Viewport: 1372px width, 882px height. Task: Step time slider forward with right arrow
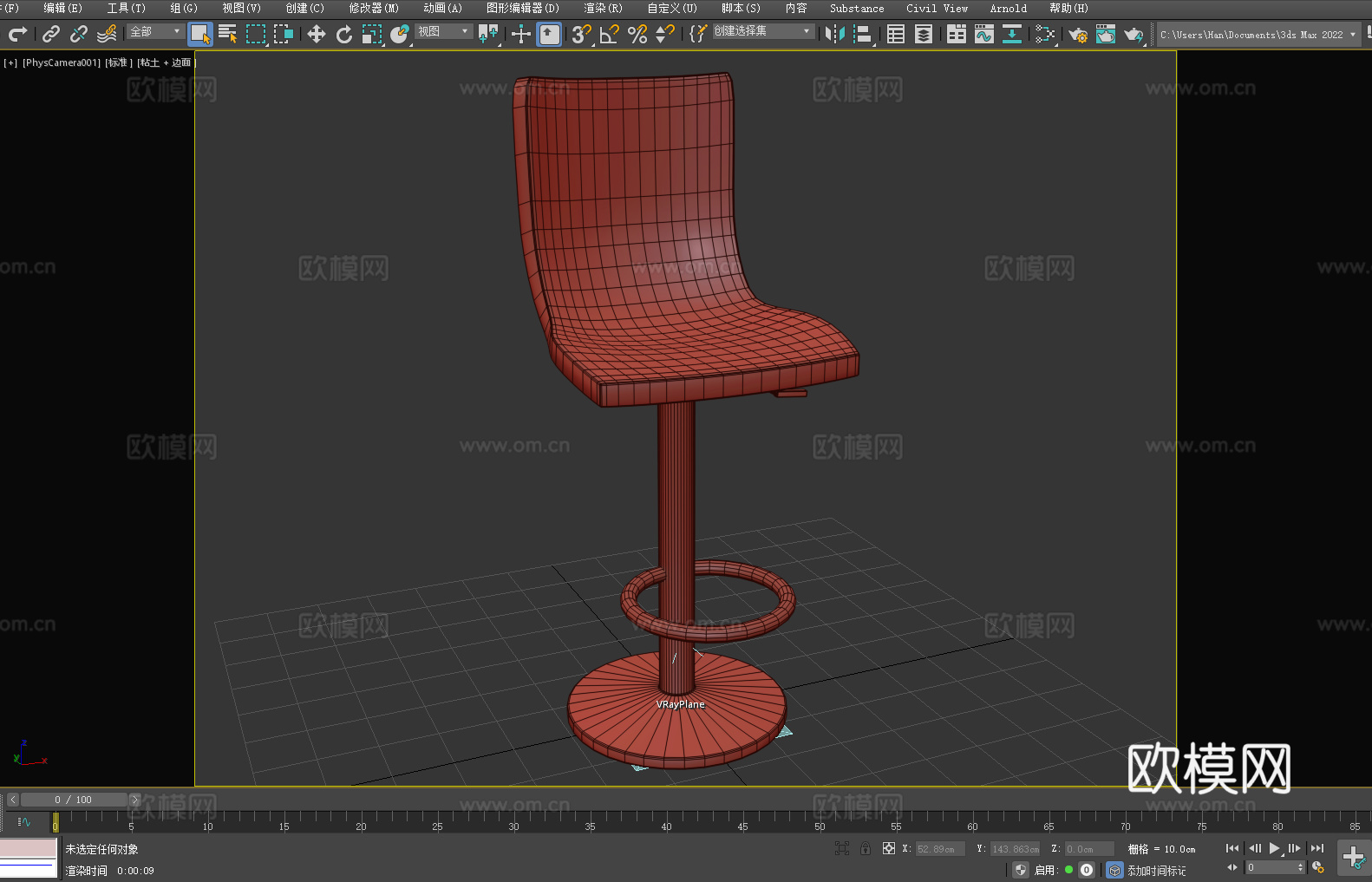pyautogui.click(x=134, y=800)
